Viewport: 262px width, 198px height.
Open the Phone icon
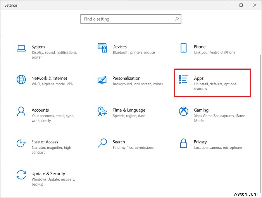pyautogui.click(x=183, y=48)
